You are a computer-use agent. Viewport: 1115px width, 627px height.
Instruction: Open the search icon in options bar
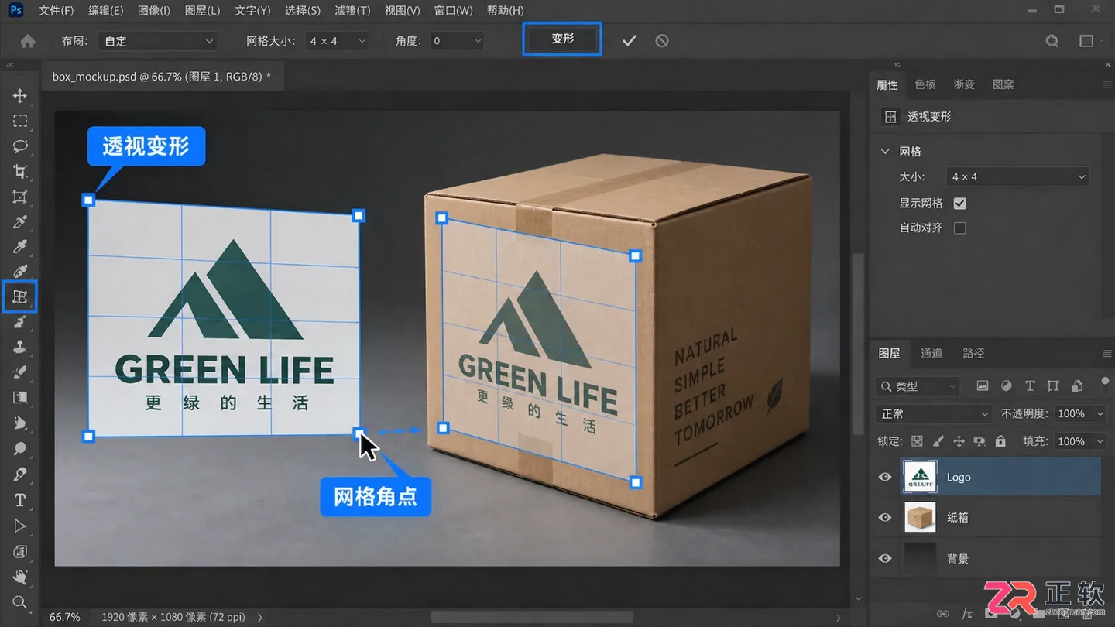1052,41
